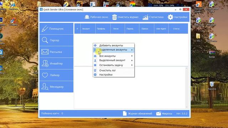Click the # column header
The height and width of the screenshot is (128, 228).
[77, 29]
